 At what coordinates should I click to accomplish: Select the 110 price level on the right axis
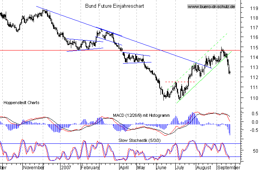coord(253,98)
